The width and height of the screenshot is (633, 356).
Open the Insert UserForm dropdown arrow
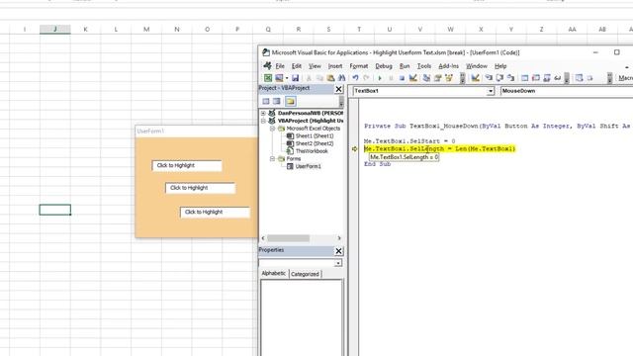point(287,78)
